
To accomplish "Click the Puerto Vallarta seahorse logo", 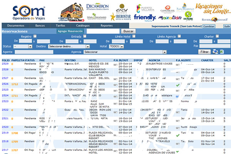I will coord(145,8).
